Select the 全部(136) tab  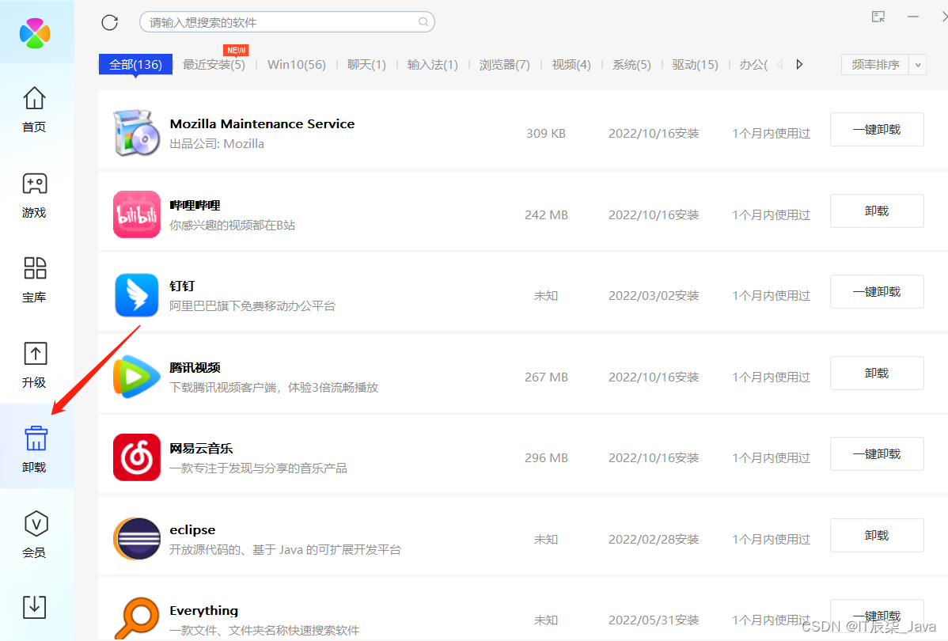(x=135, y=65)
